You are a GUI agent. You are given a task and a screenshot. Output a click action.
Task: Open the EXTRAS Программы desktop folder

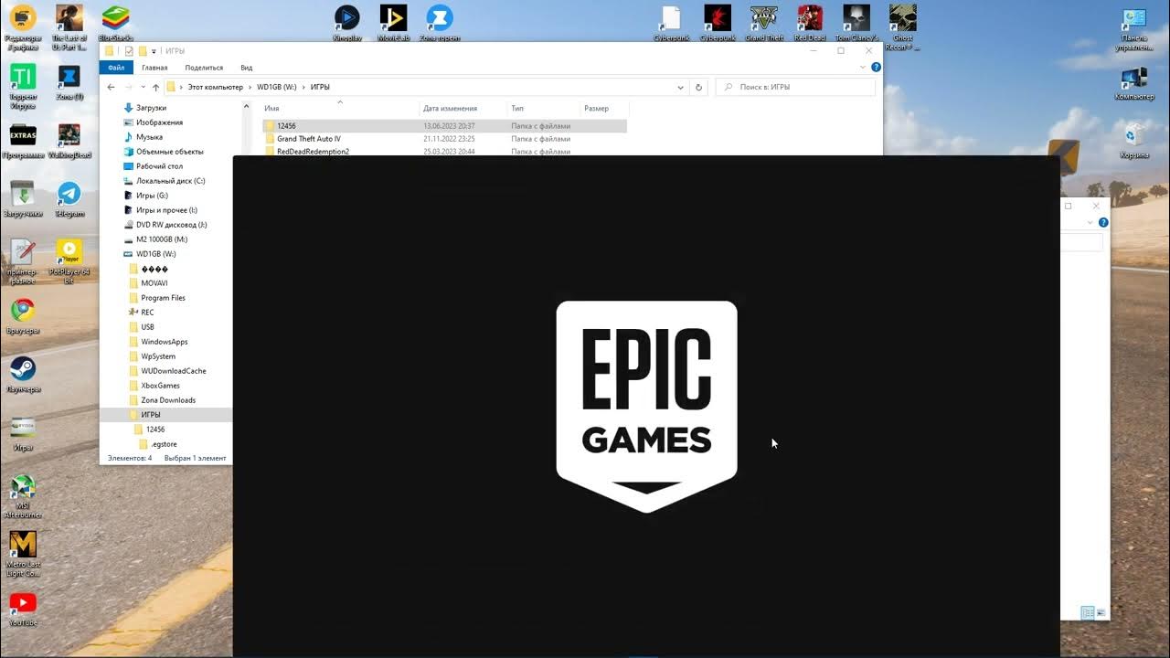[x=23, y=141]
